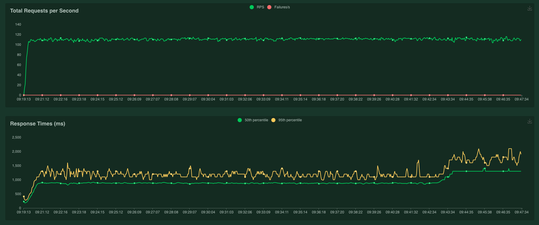This screenshot has width=539, height=225.
Task: Click the Response Times (ms) title
Action: pyautogui.click(x=37, y=123)
